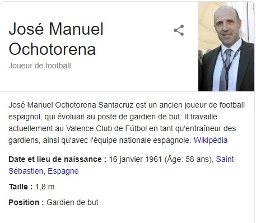256x223 pixels.
Task: Click the "Position :" label
Action: tap(26, 202)
